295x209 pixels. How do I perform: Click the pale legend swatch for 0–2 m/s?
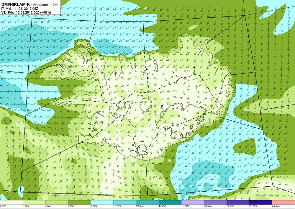pos(11,202)
